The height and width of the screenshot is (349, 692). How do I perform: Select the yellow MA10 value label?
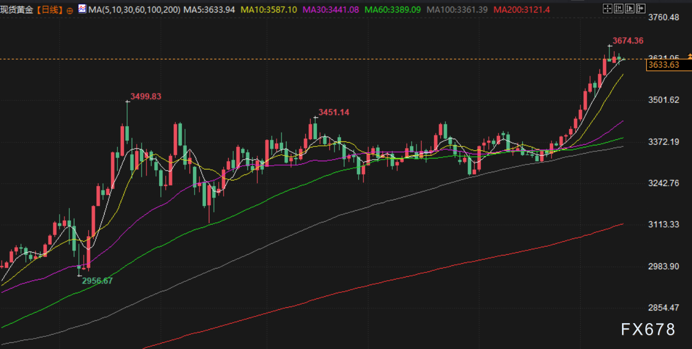(269, 10)
